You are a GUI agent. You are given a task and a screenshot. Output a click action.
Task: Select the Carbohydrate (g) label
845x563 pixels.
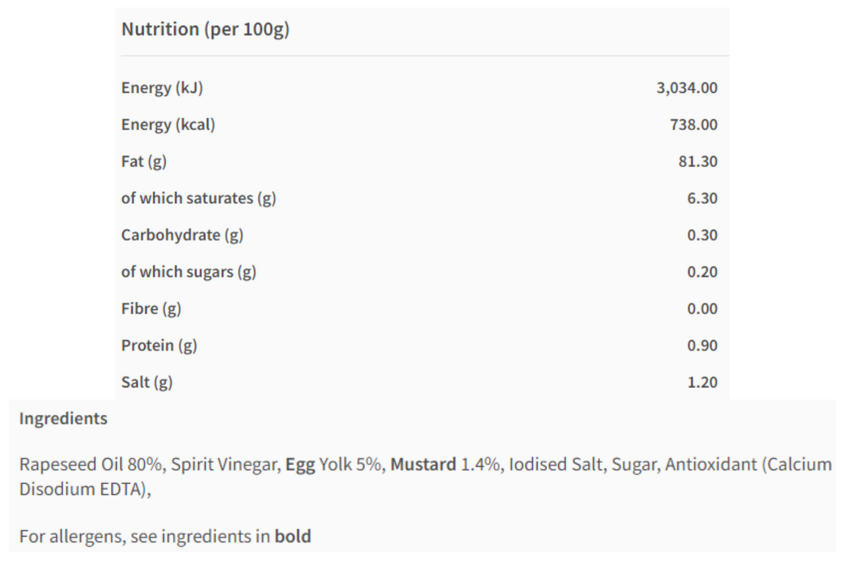click(x=182, y=236)
